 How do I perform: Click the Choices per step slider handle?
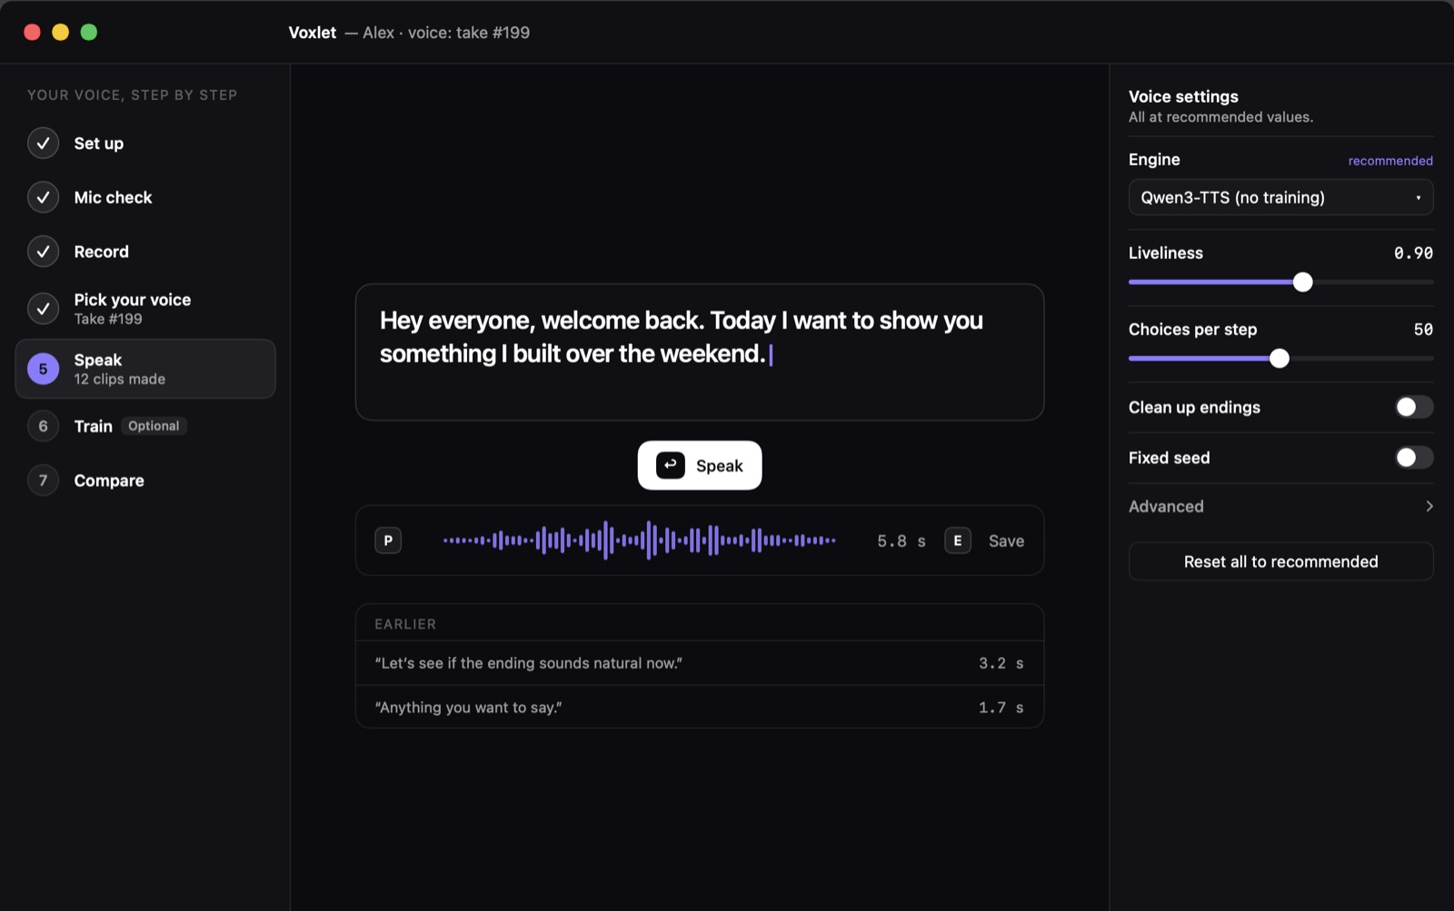pyautogui.click(x=1280, y=359)
